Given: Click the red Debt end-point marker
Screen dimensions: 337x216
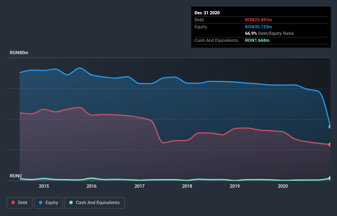Looking at the screenshot, I should click(x=330, y=145).
